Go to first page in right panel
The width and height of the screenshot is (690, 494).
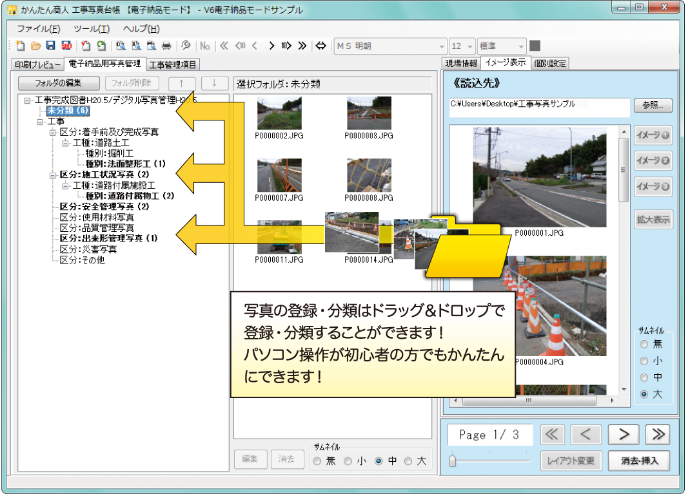coord(552,435)
